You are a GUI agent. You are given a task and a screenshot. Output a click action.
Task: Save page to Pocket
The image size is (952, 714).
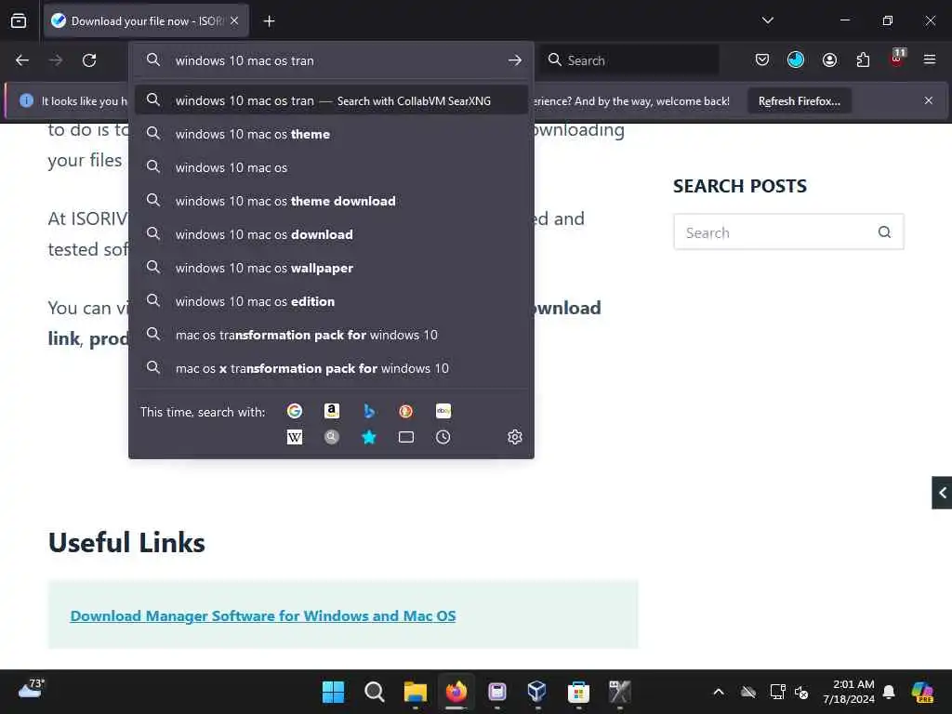(762, 59)
